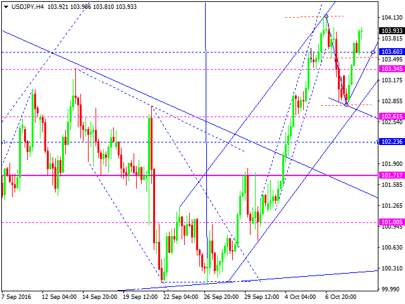This screenshot has height=304, width=405.
Task: Select the time axis label 7 Sep 2016
Action: 16,297
